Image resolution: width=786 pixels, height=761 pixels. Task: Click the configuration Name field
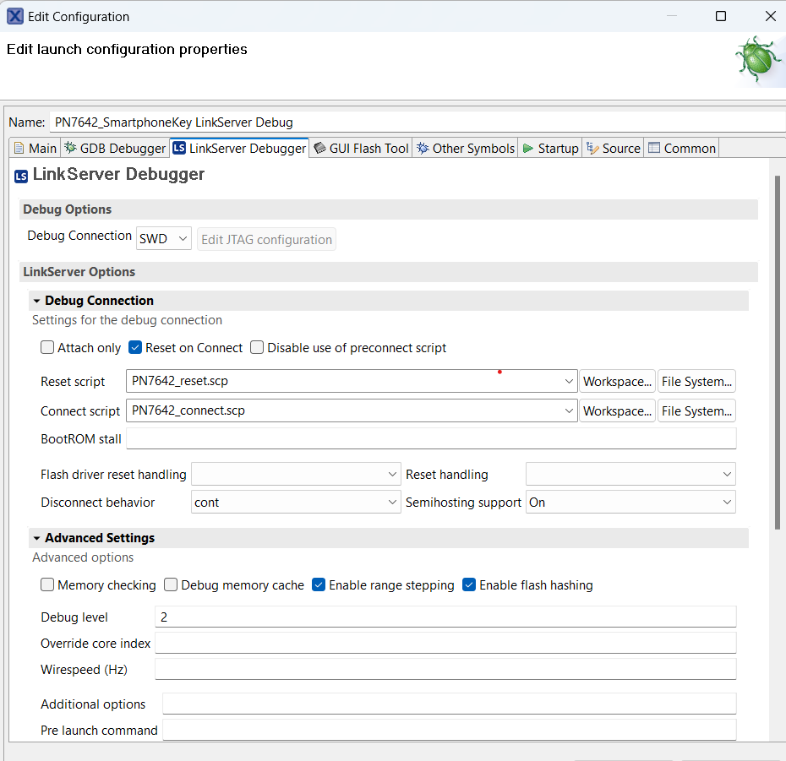pos(417,122)
